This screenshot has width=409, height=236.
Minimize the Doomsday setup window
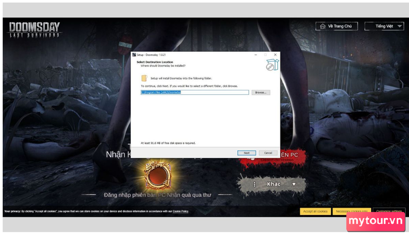(256, 55)
